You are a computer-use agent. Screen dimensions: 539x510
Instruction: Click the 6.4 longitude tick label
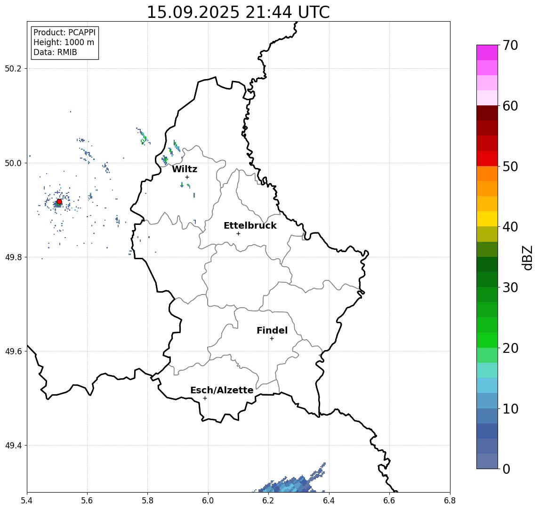[329, 501]
